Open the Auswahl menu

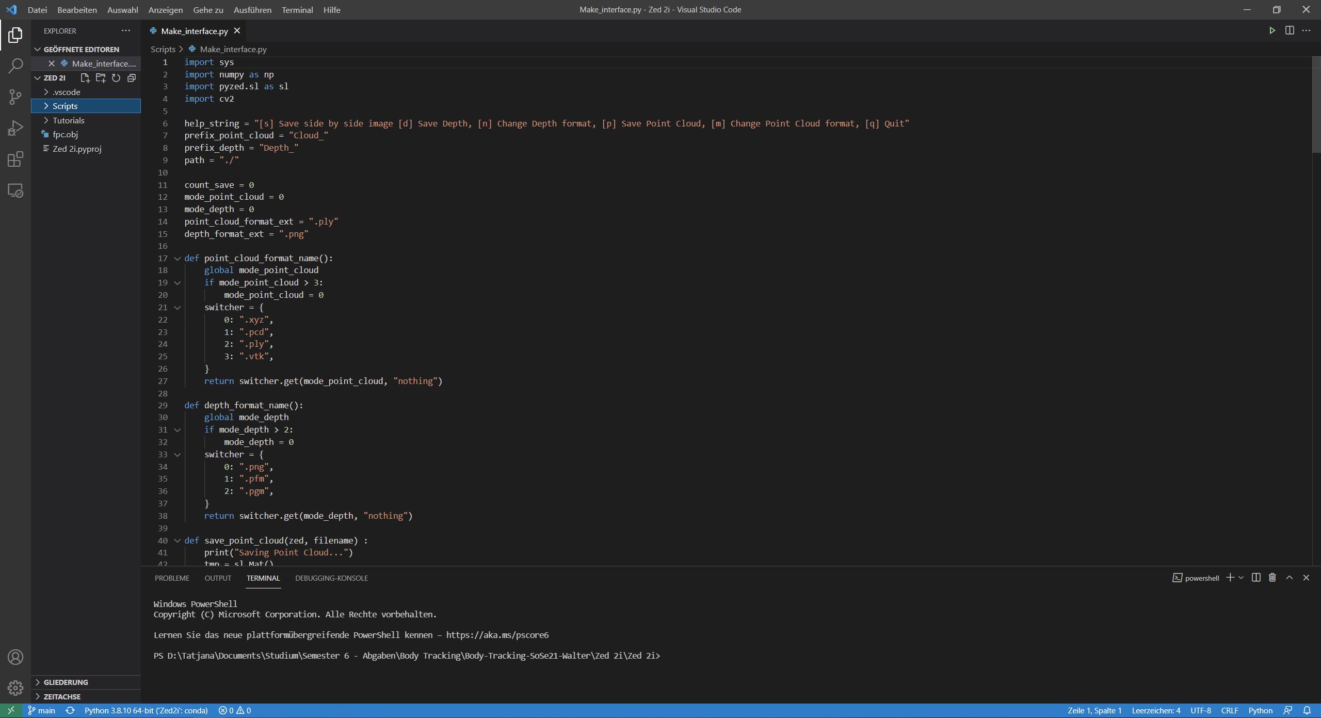pos(122,10)
